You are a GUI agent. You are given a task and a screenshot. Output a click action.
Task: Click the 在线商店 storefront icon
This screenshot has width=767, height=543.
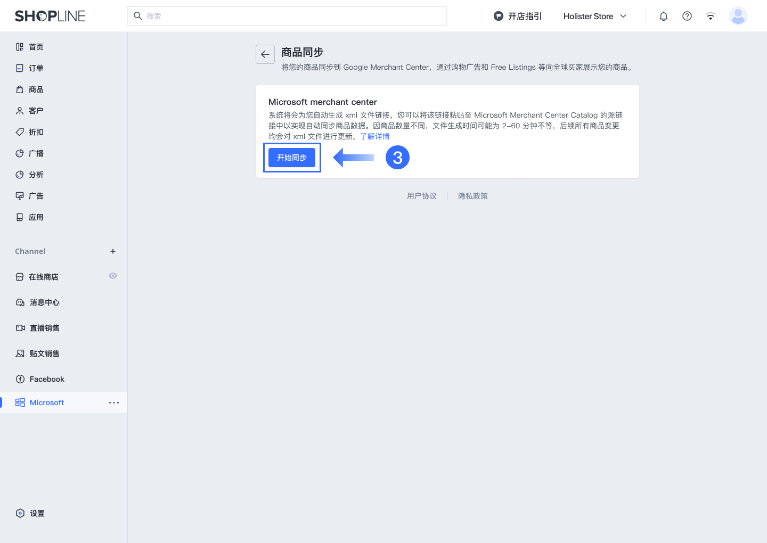pos(20,277)
